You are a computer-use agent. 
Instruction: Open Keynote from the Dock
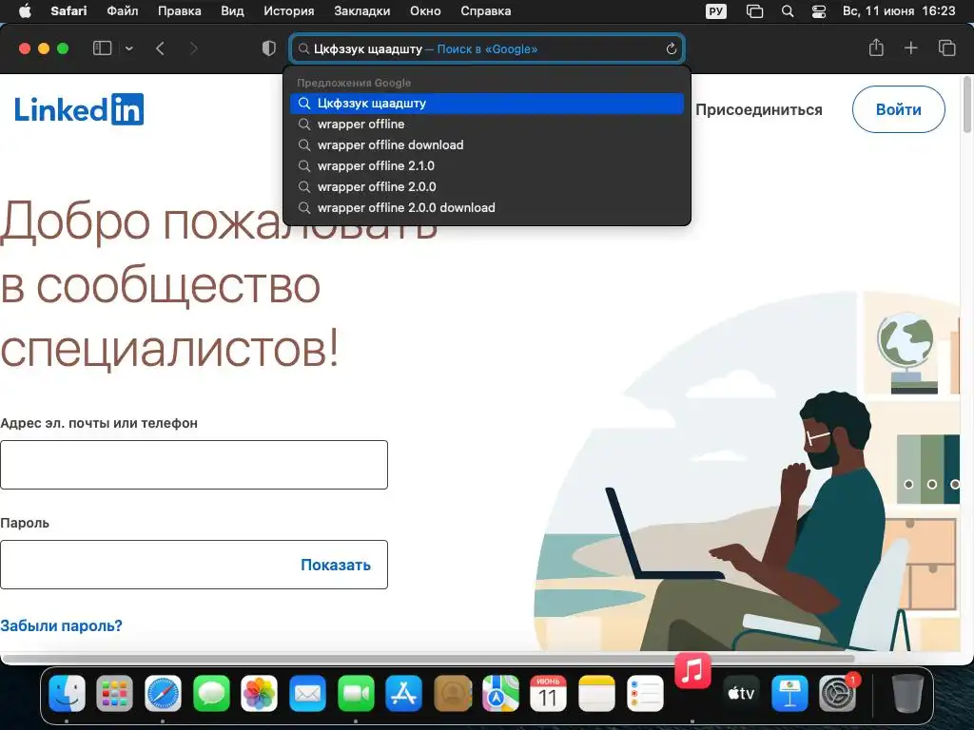pos(789,693)
